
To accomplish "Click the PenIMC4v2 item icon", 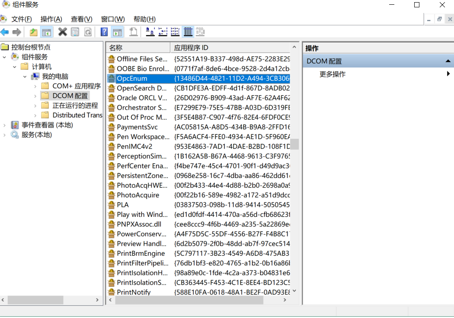I will (111, 146).
